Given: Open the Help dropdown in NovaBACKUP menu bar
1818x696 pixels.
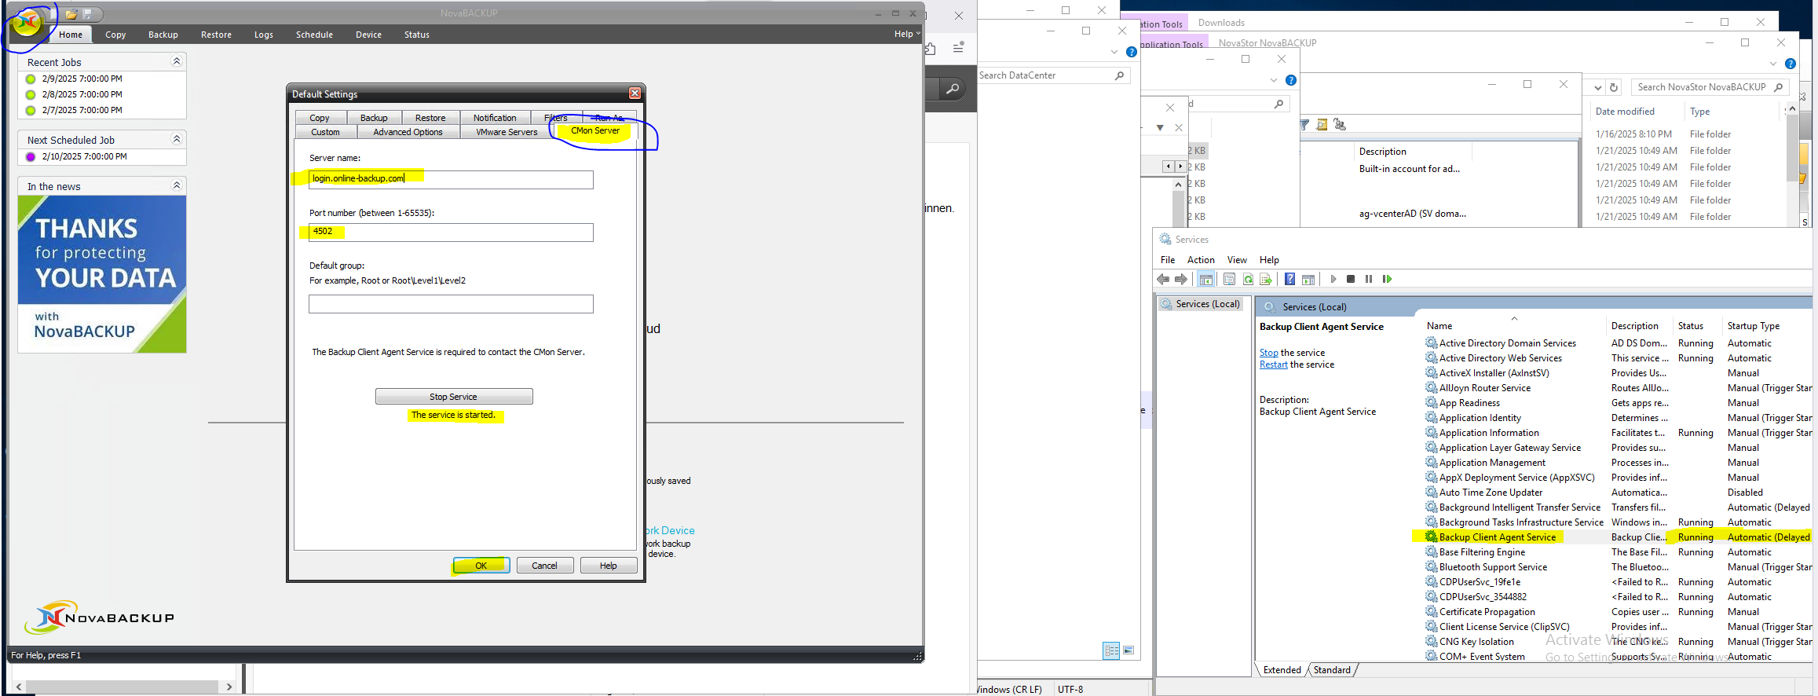Looking at the screenshot, I should click(x=907, y=34).
